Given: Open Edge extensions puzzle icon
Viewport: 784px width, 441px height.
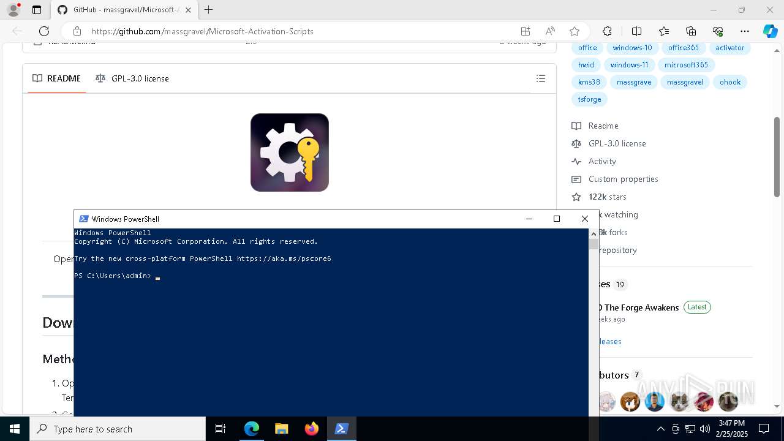Looking at the screenshot, I should click(x=607, y=31).
